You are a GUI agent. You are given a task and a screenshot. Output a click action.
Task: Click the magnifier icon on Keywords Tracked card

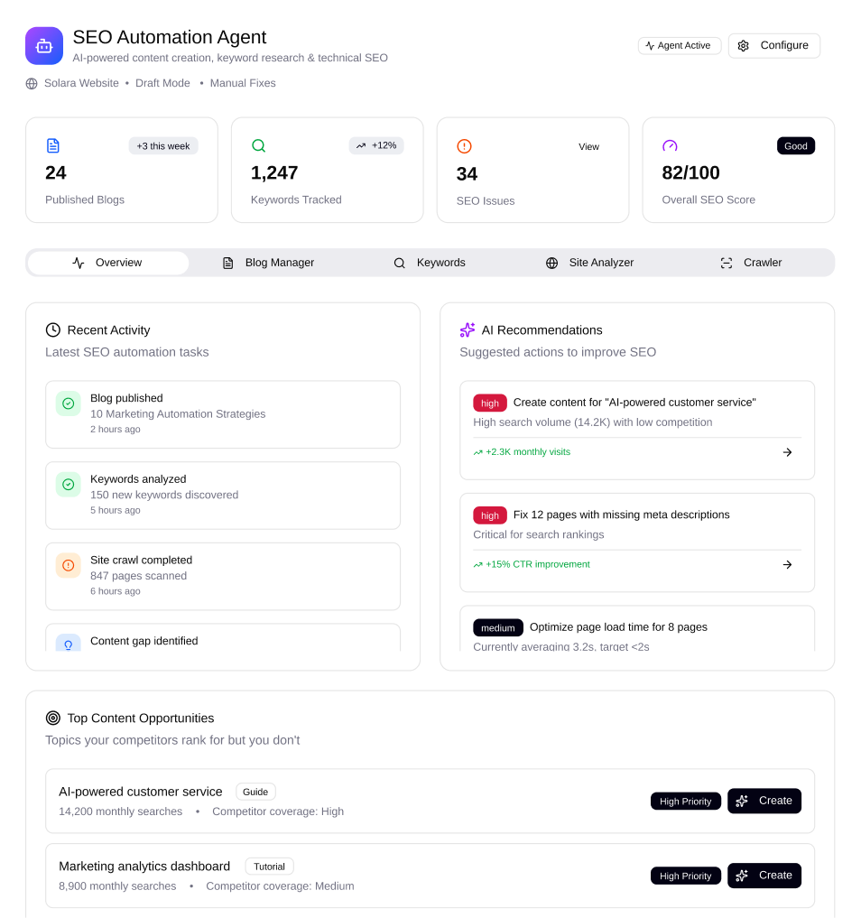point(259,145)
